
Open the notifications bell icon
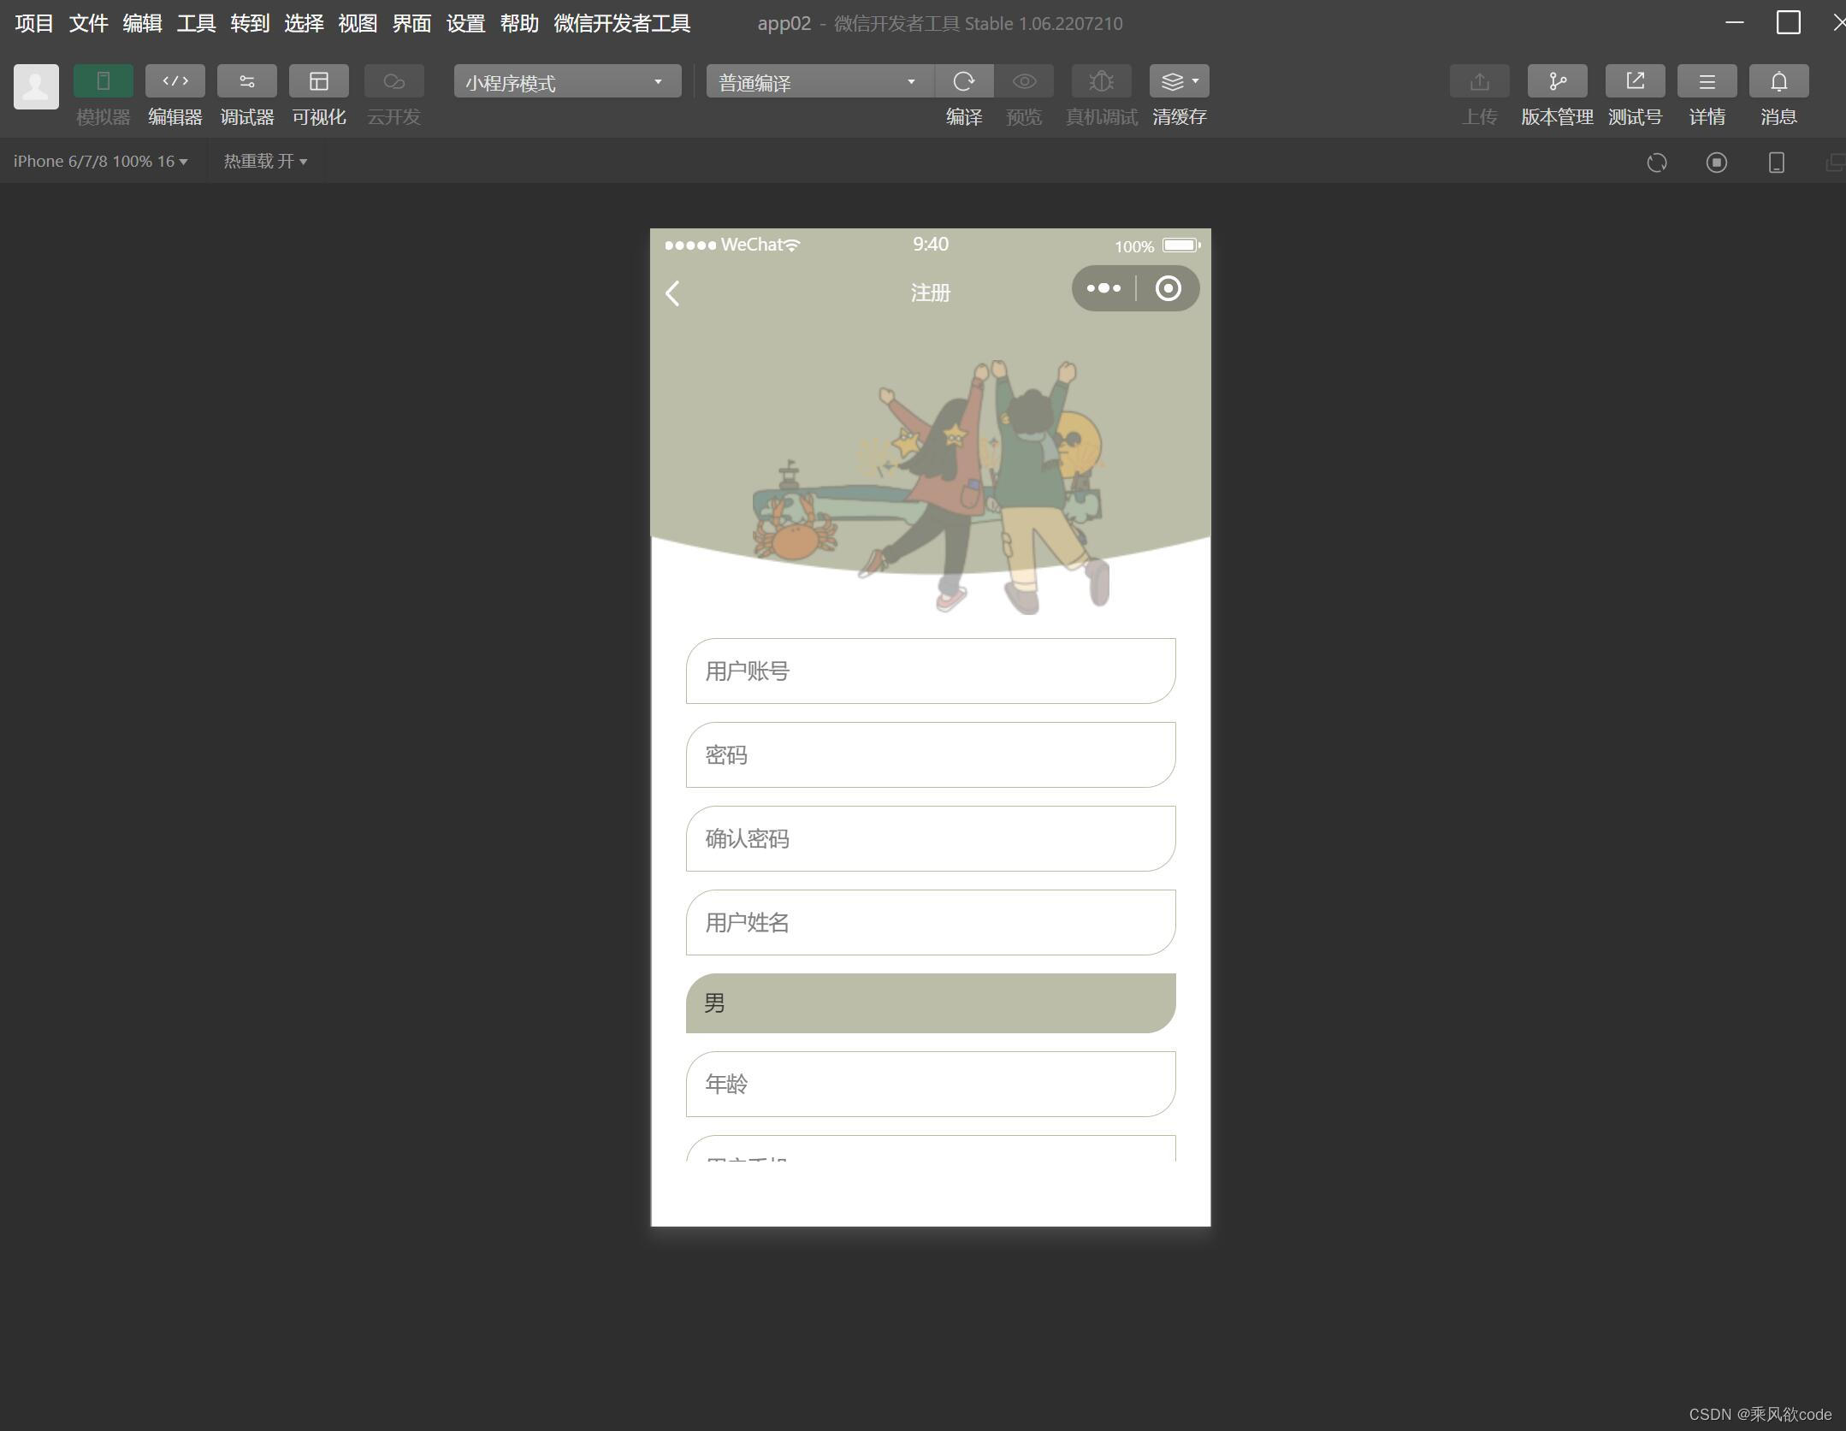click(1778, 81)
